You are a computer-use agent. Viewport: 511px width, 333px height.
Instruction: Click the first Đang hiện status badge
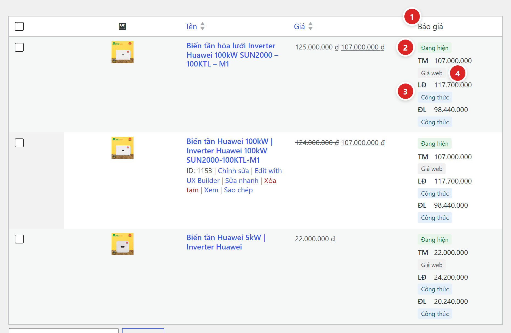coord(435,48)
